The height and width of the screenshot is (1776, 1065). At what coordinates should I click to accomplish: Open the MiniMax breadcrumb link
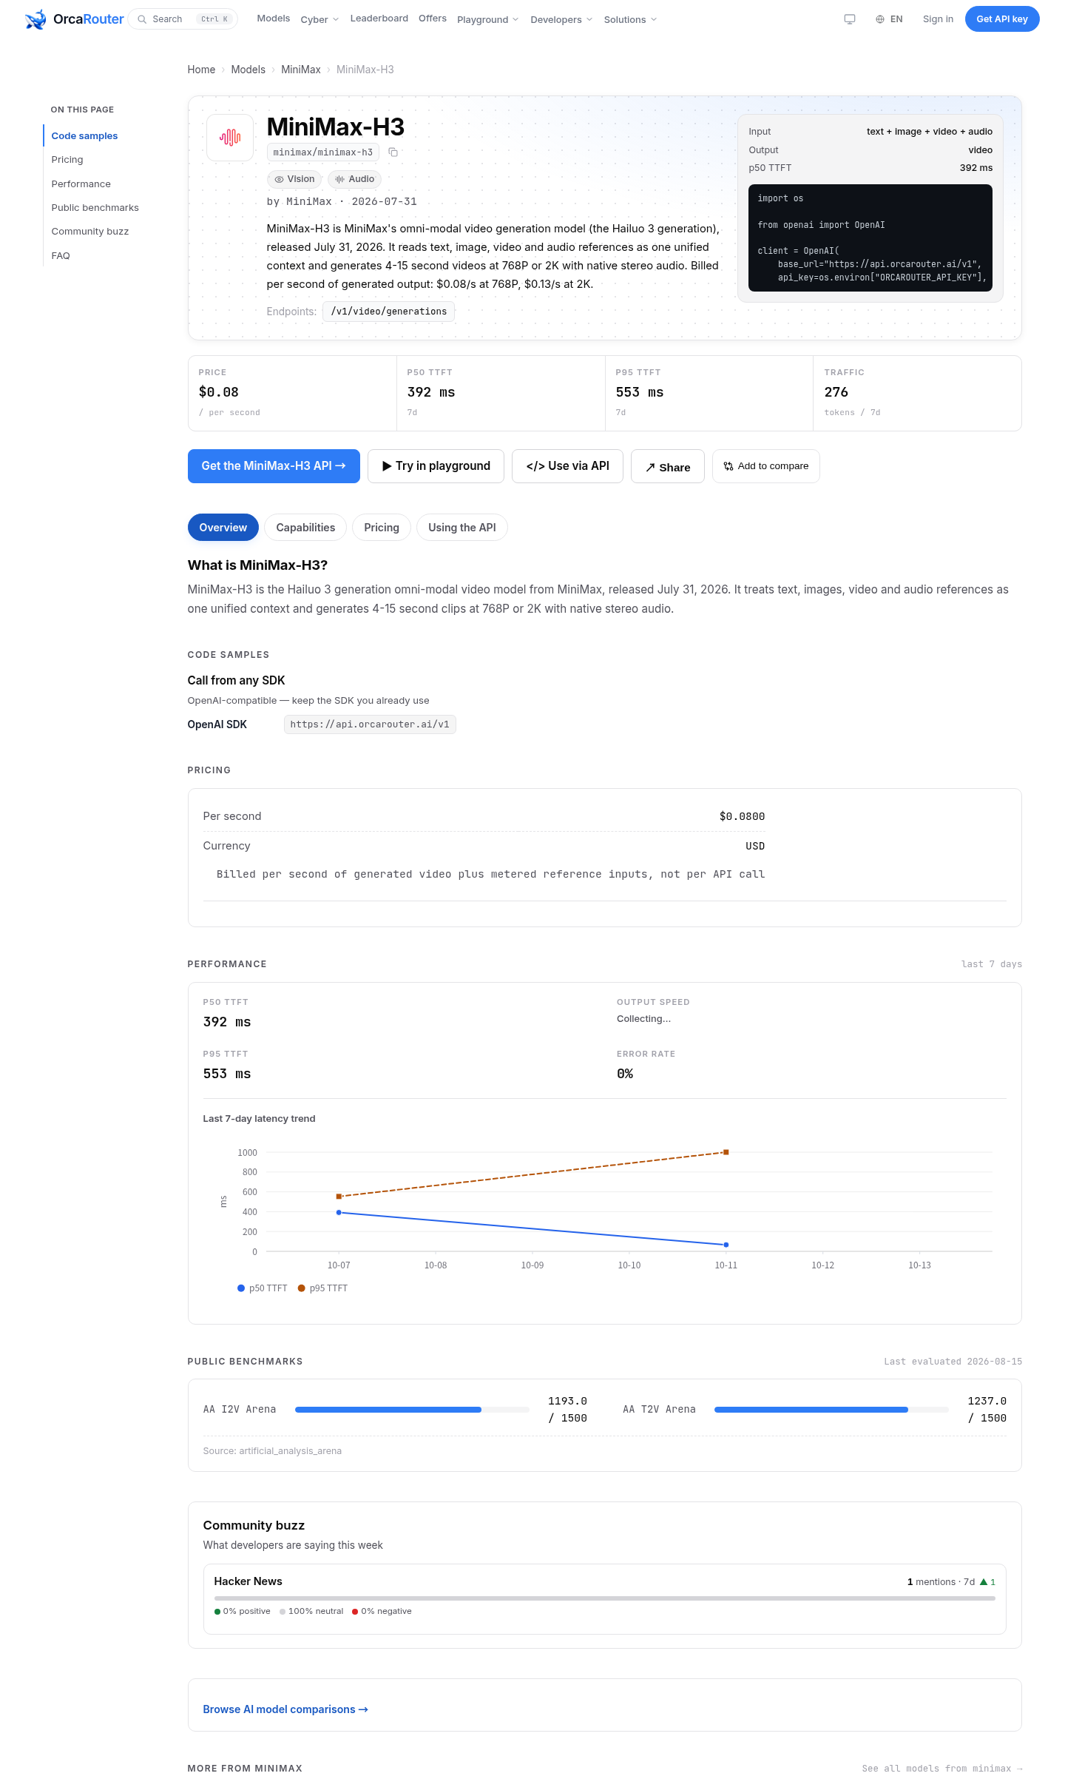pyautogui.click(x=301, y=70)
